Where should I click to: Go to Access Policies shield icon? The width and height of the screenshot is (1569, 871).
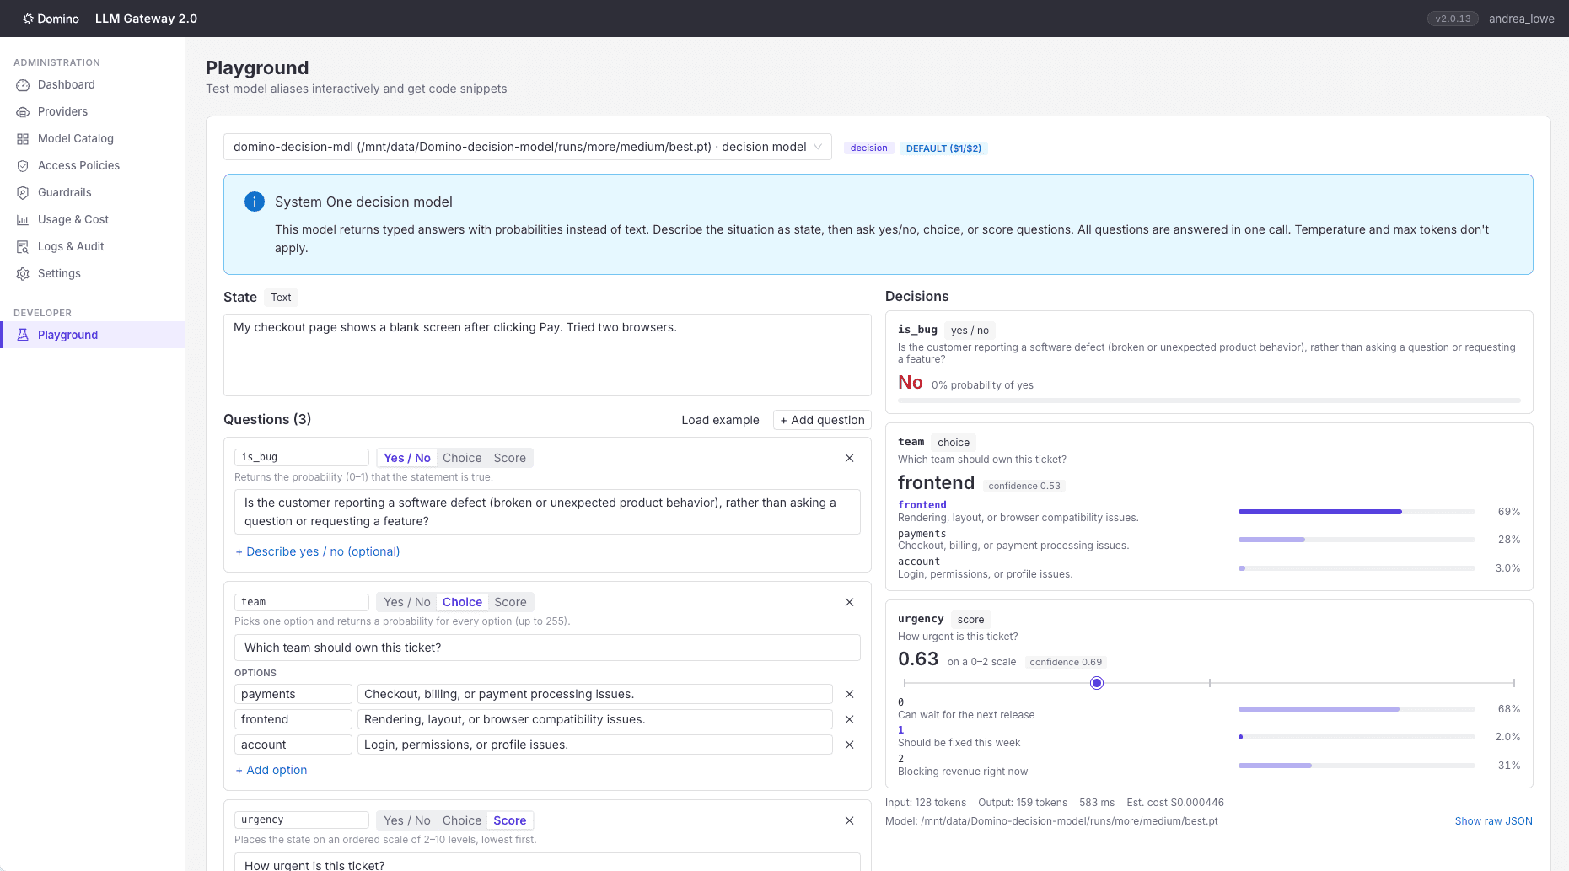pyautogui.click(x=23, y=165)
